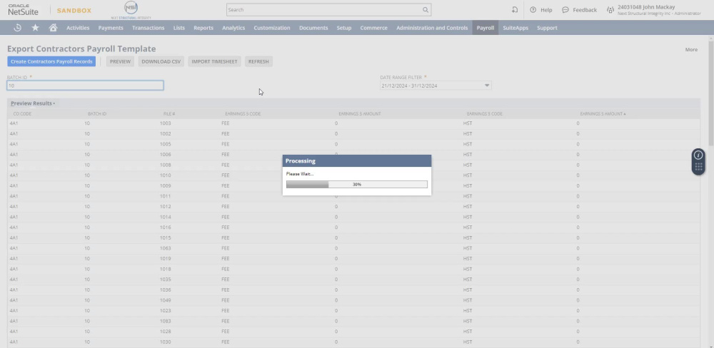The height and width of the screenshot is (348, 714).
Task: Sort by Earnings 5 Amount arrow column
Action: tap(603, 113)
